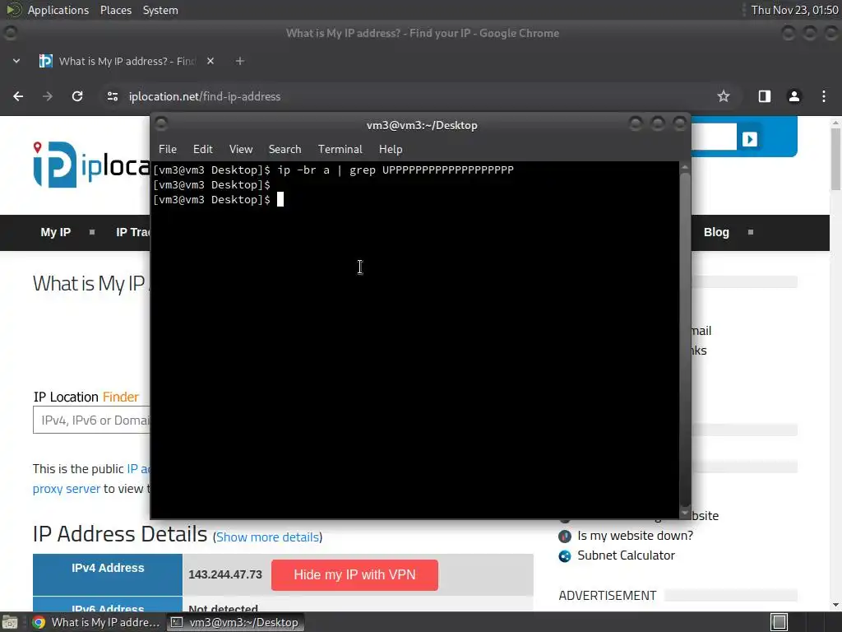Select Blog in site navigation
Screen dimensions: 842x632
[x=716, y=232]
